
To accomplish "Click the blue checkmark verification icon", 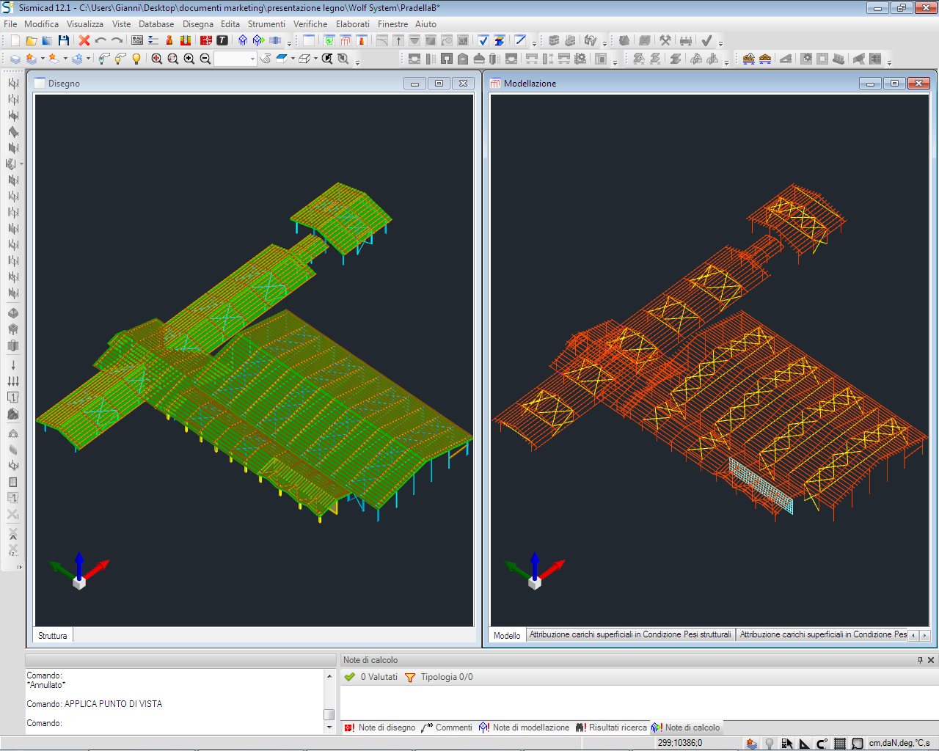I will coord(483,40).
